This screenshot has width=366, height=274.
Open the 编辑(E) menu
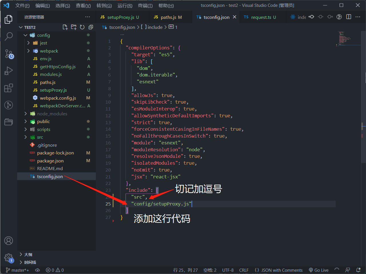click(x=43, y=5)
